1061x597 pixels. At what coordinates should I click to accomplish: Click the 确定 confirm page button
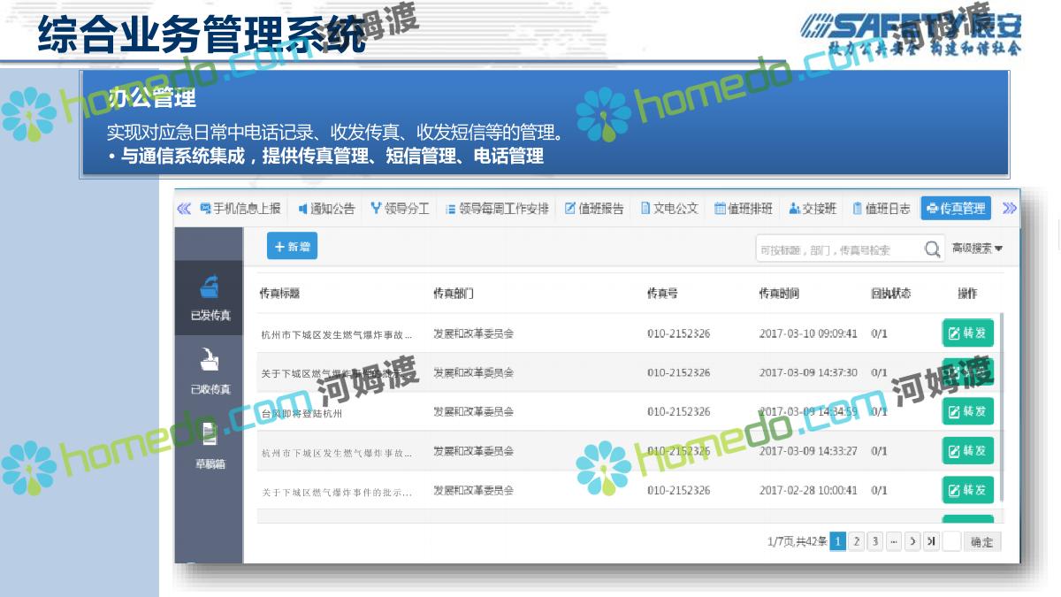(x=982, y=542)
